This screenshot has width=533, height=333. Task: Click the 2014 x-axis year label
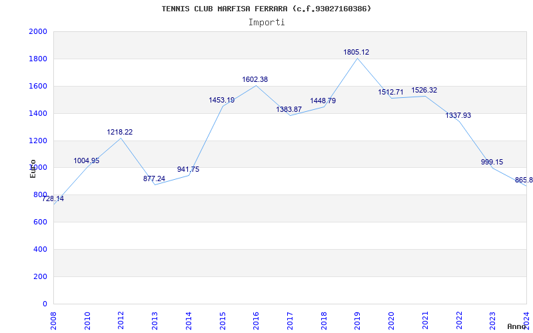tap(189, 320)
